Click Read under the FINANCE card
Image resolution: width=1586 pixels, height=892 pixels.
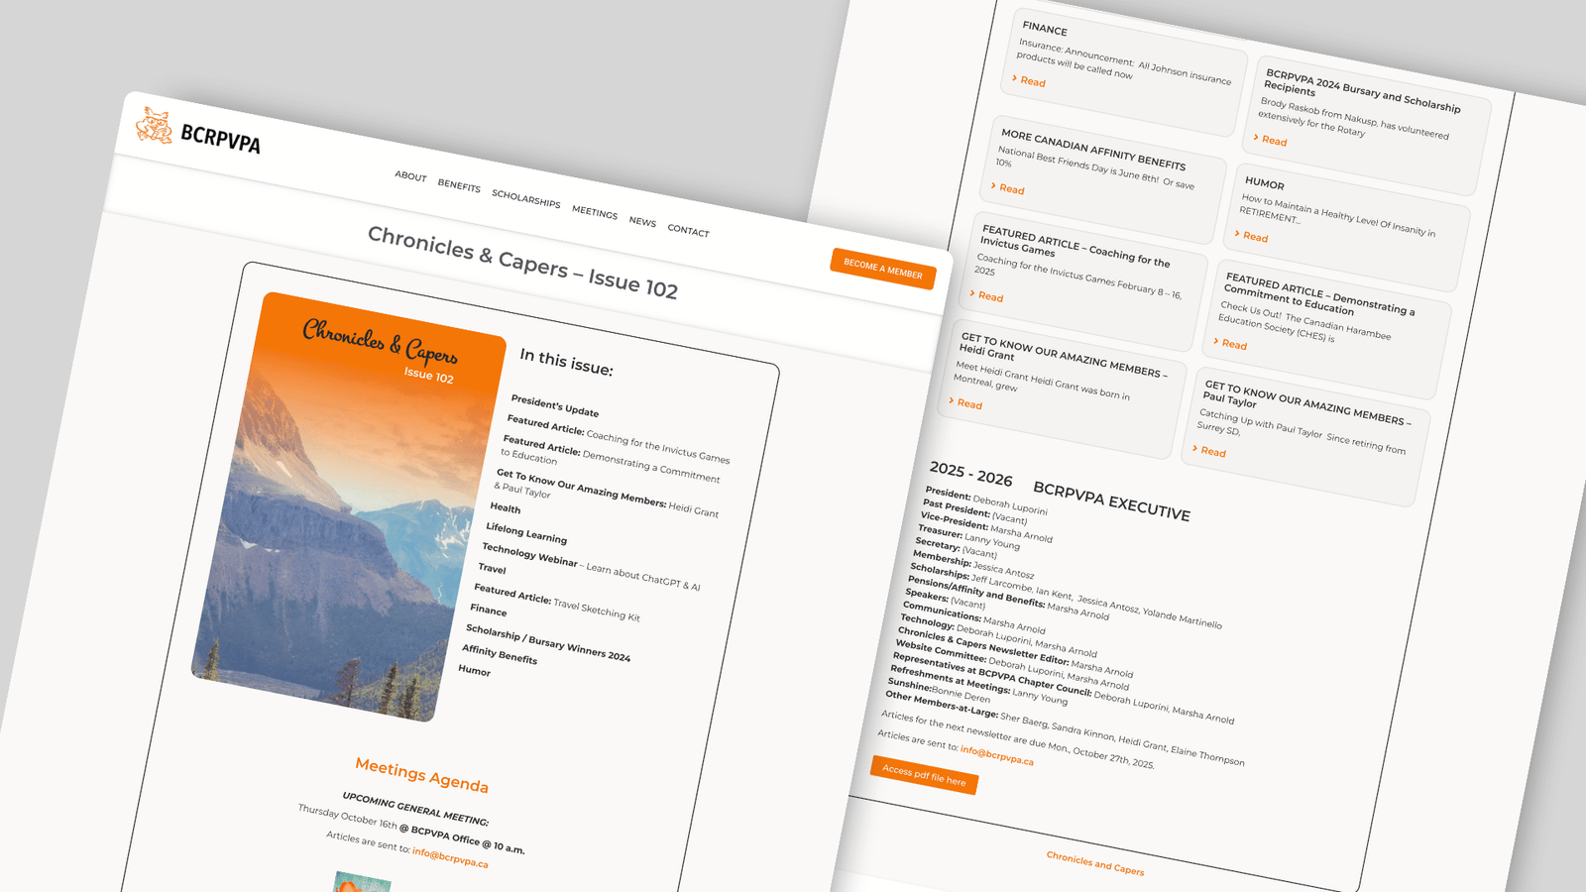[x=1032, y=82]
